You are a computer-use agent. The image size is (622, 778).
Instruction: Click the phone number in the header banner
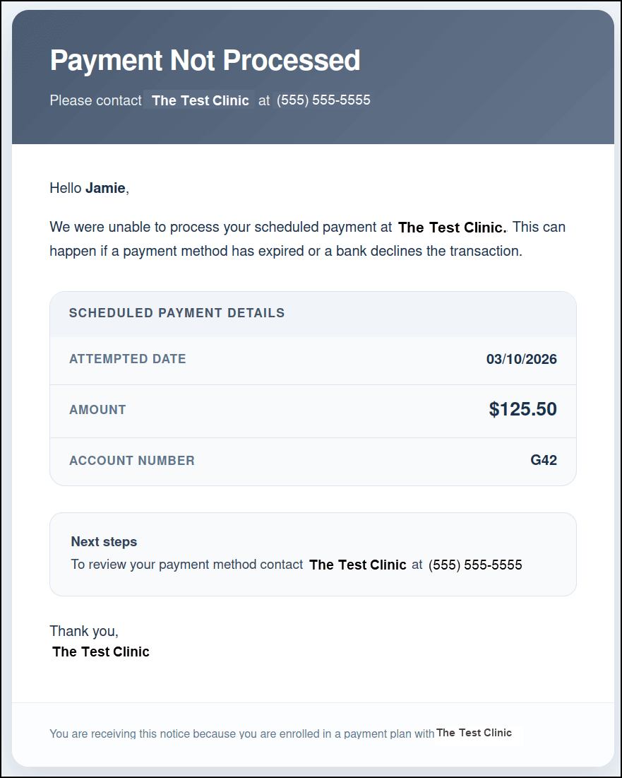(x=323, y=100)
